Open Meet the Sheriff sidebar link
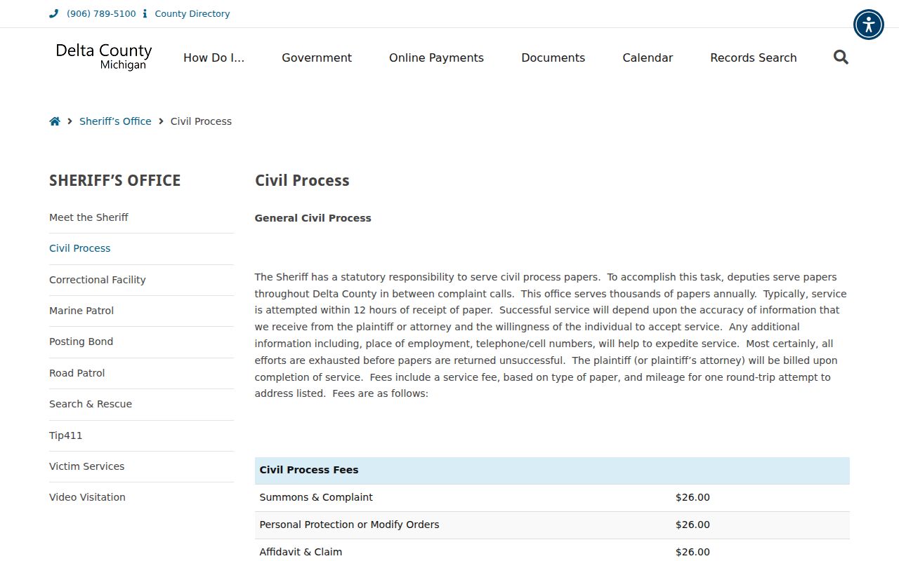This screenshot has width=899, height=561. tap(88, 217)
